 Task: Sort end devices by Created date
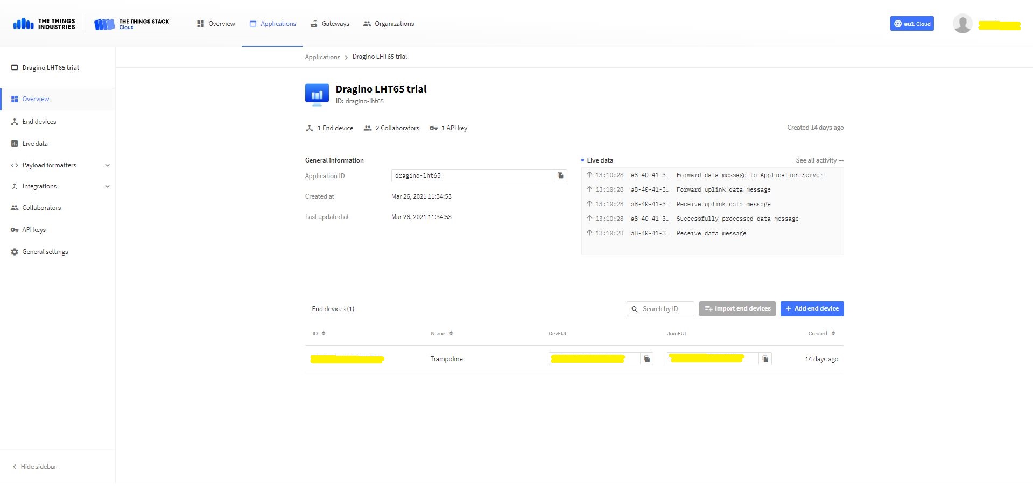821,334
